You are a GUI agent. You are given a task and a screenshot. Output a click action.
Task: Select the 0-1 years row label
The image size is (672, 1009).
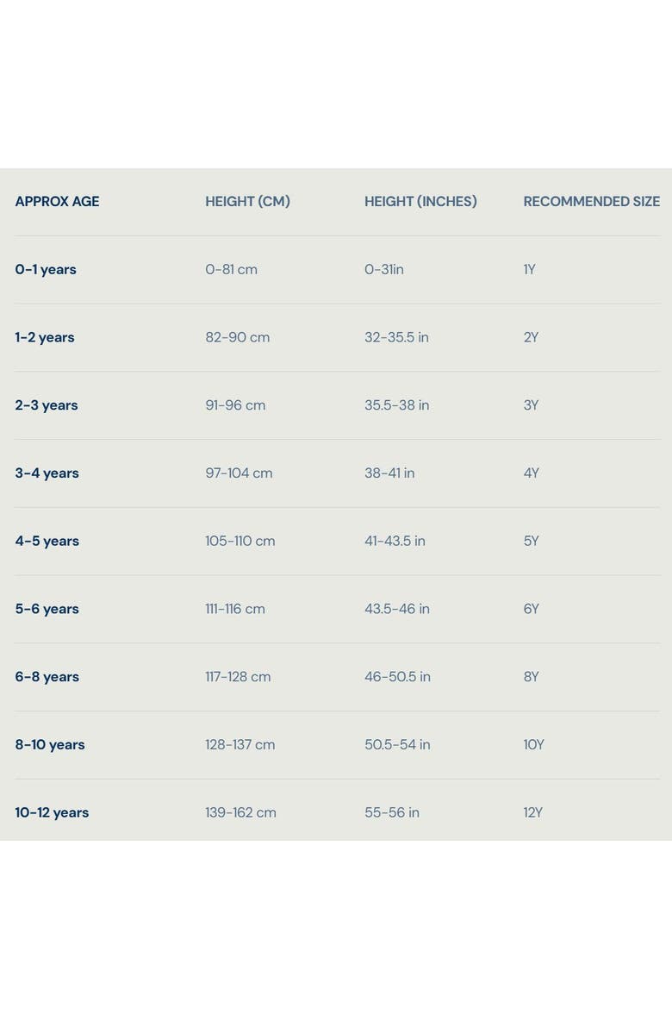[x=46, y=270]
